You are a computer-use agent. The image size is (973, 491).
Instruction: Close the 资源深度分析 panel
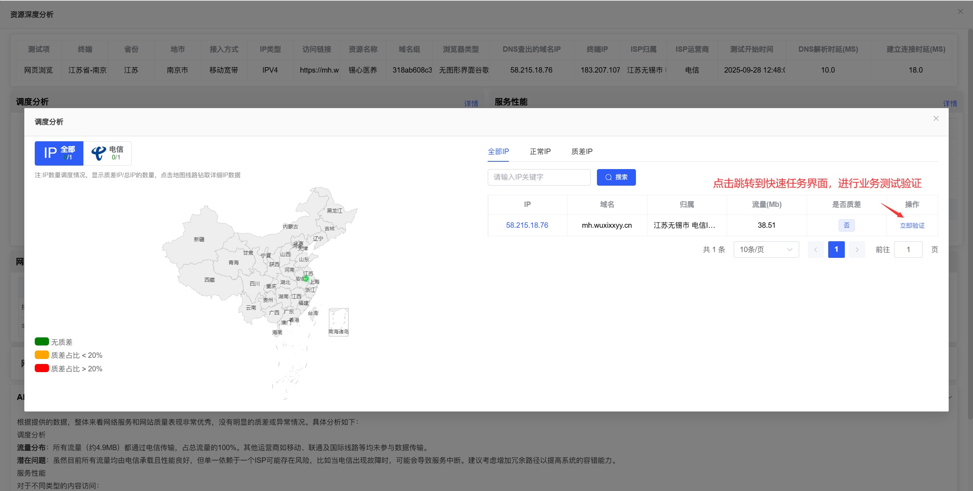pos(960,12)
